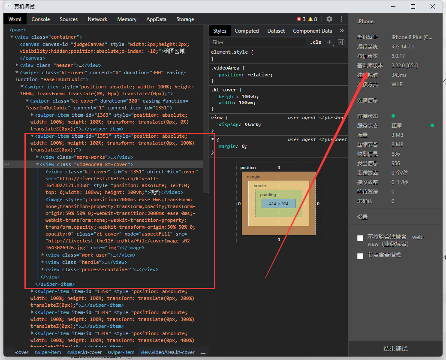
Task: Click the Wi-Fi connection type value
Action: click(398, 85)
